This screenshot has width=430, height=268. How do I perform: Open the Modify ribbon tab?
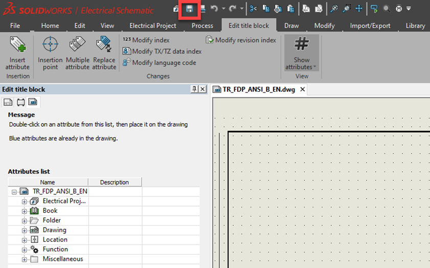point(325,26)
